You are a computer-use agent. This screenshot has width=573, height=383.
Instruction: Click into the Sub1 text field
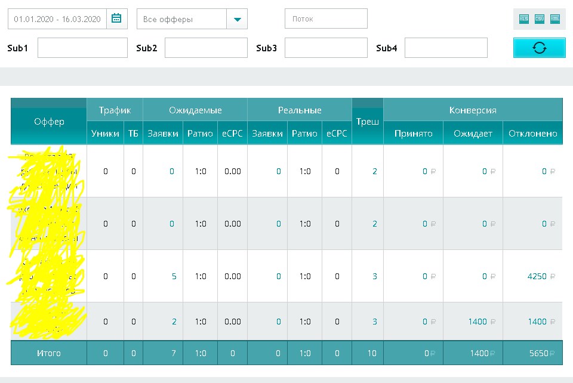[82, 48]
